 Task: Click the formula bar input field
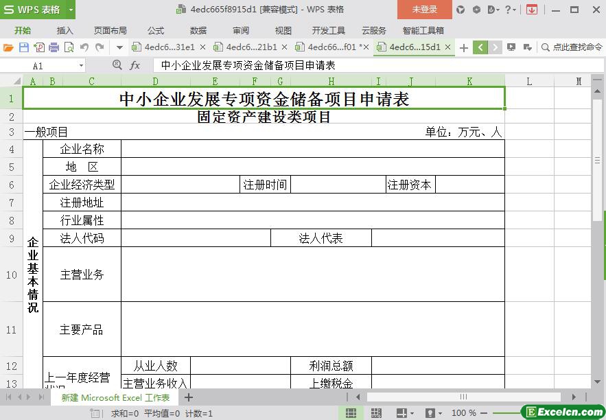tap(371, 65)
